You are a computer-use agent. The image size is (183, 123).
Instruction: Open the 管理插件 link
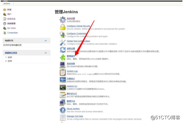click(x=71, y=56)
